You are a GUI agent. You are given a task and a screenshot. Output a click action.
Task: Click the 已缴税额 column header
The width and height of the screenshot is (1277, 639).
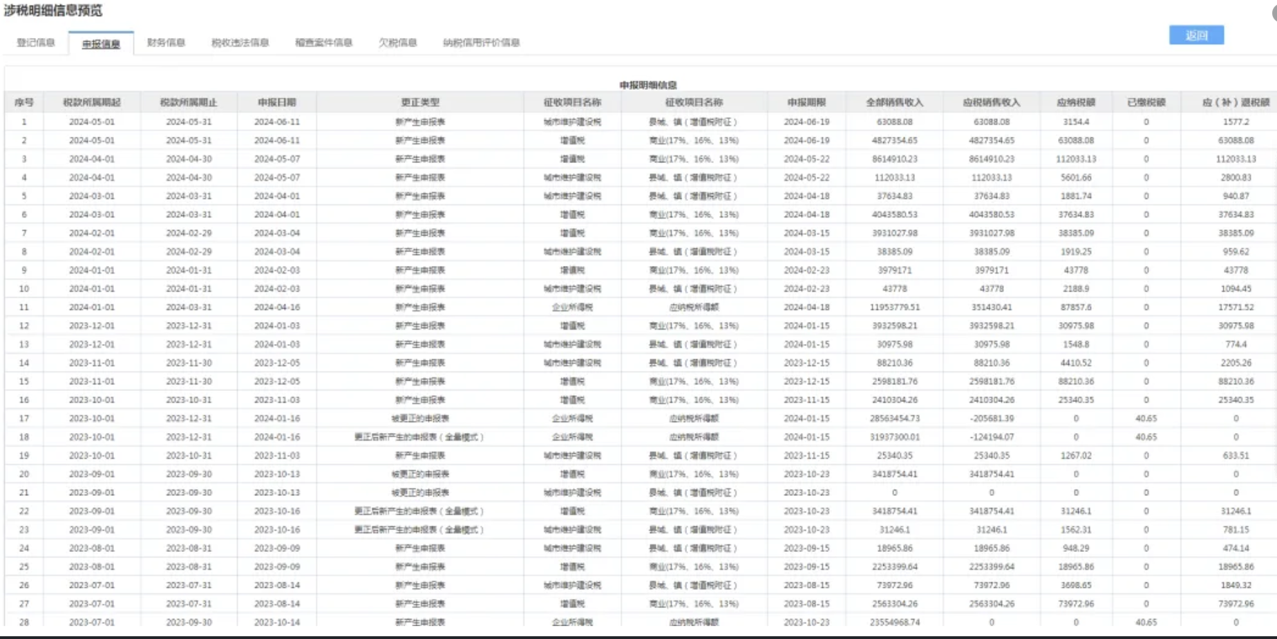pyautogui.click(x=1146, y=102)
